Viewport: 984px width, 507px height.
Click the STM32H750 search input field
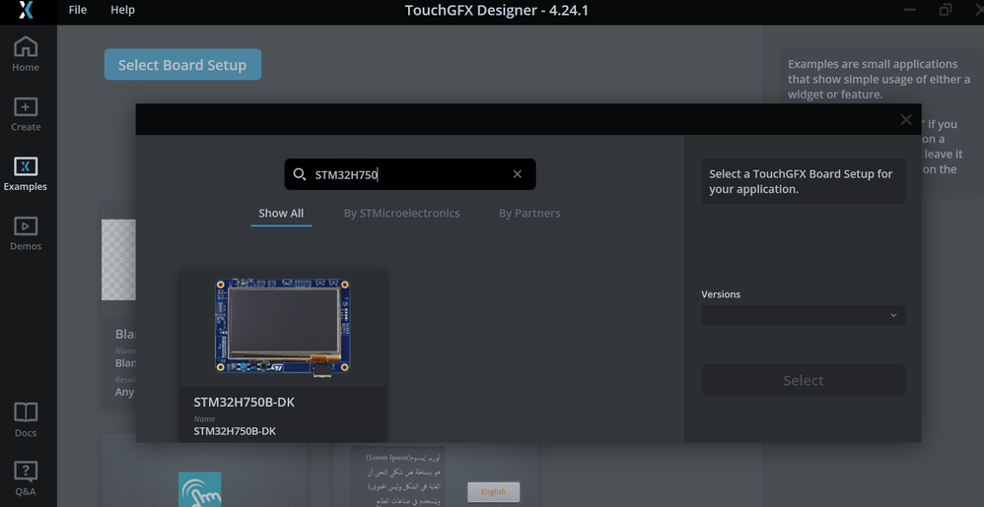click(410, 174)
